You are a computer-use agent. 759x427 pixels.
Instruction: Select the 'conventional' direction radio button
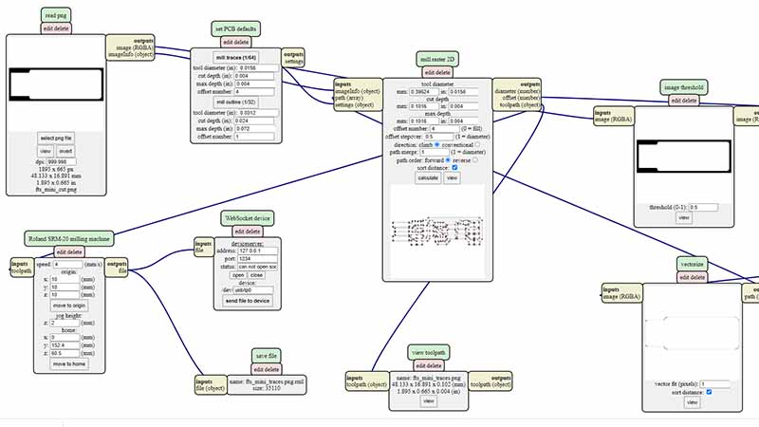477,145
